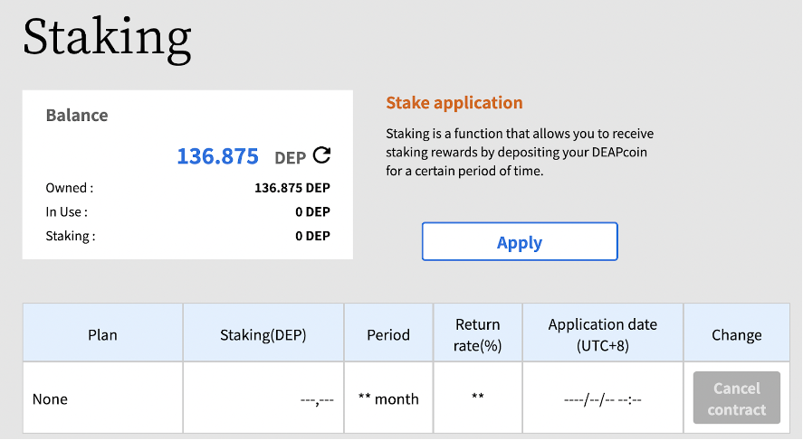Select the None plan cell

pos(103,398)
